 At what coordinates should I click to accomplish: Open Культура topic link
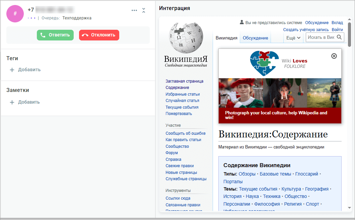tap(291, 189)
